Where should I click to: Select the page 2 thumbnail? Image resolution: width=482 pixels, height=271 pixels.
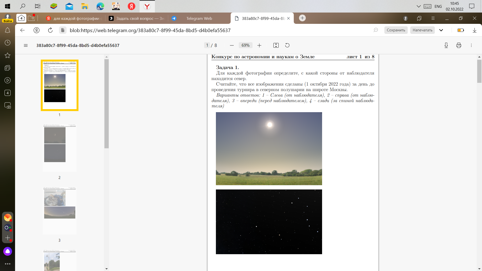click(59, 148)
